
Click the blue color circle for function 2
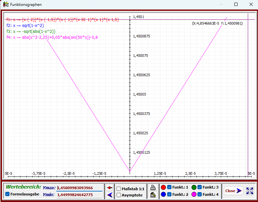click(164, 194)
